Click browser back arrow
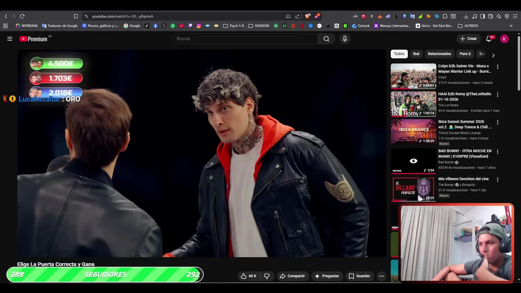This screenshot has width=521, height=293. 6,16
